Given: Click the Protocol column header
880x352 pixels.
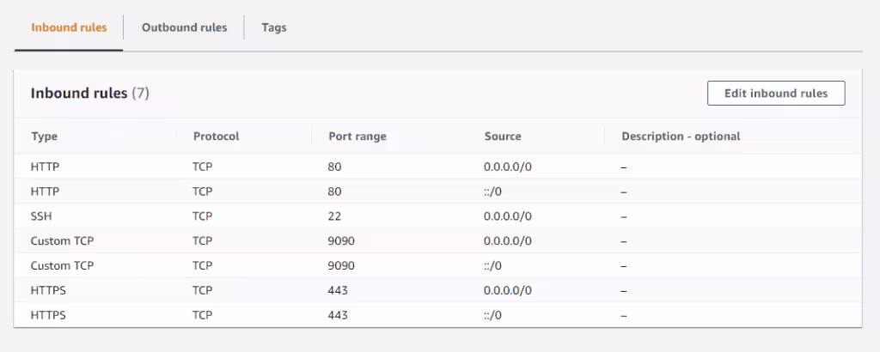Looking at the screenshot, I should point(216,136).
